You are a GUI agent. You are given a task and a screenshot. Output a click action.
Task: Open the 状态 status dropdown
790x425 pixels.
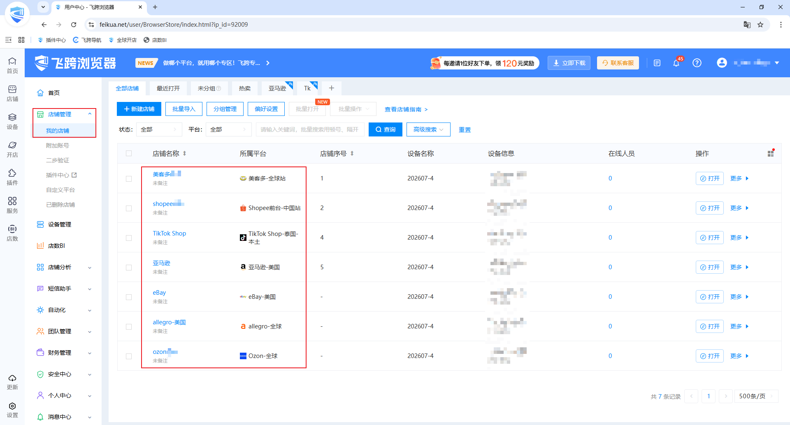point(159,129)
